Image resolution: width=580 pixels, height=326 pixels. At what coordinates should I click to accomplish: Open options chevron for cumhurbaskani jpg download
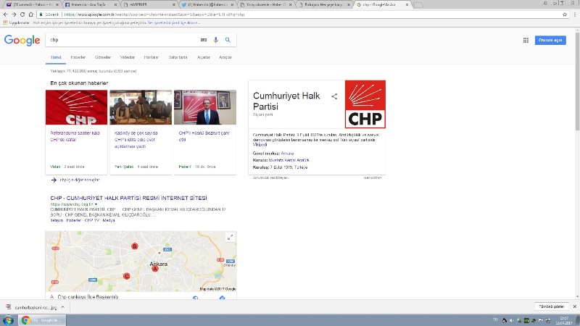click(62, 307)
